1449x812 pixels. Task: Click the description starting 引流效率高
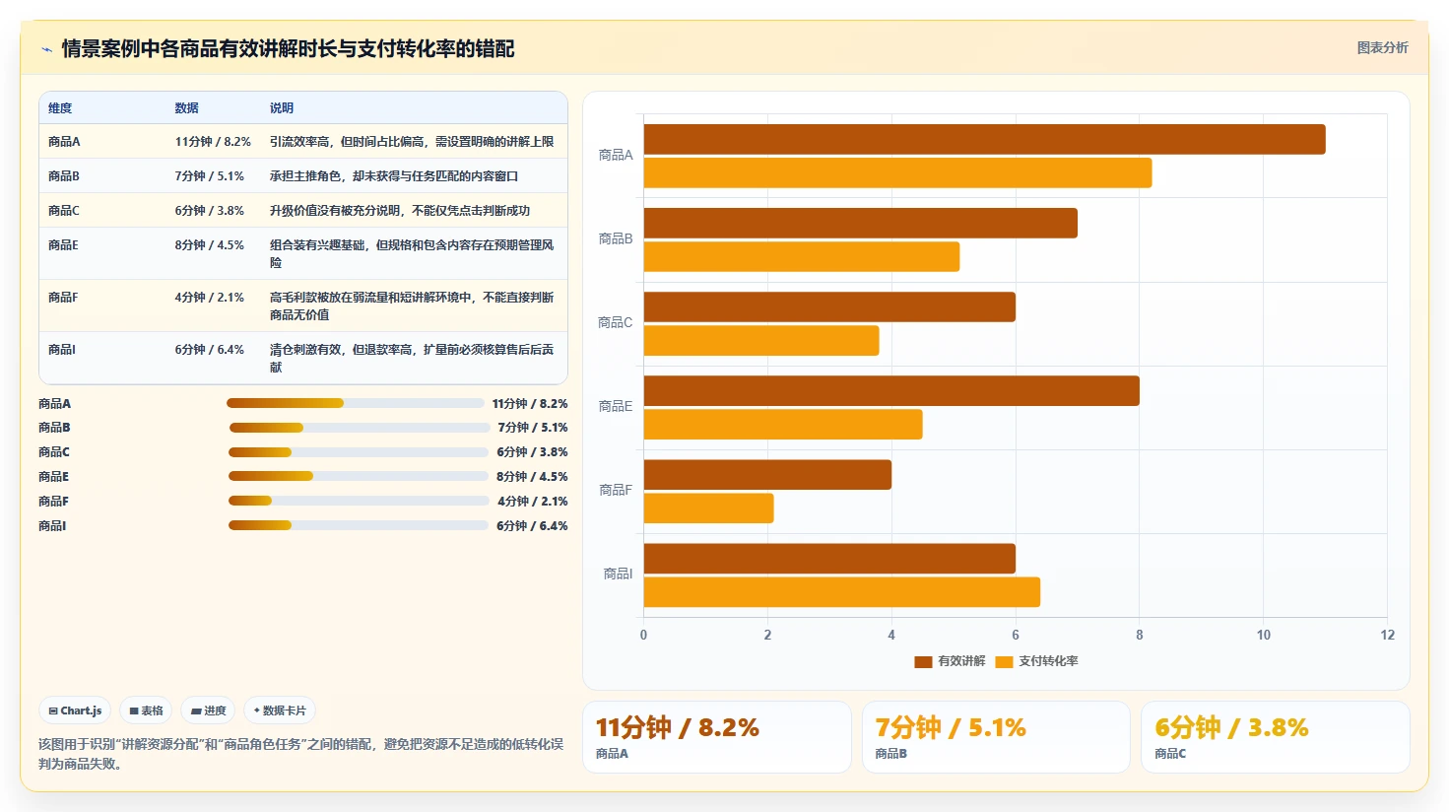(x=412, y=142)
